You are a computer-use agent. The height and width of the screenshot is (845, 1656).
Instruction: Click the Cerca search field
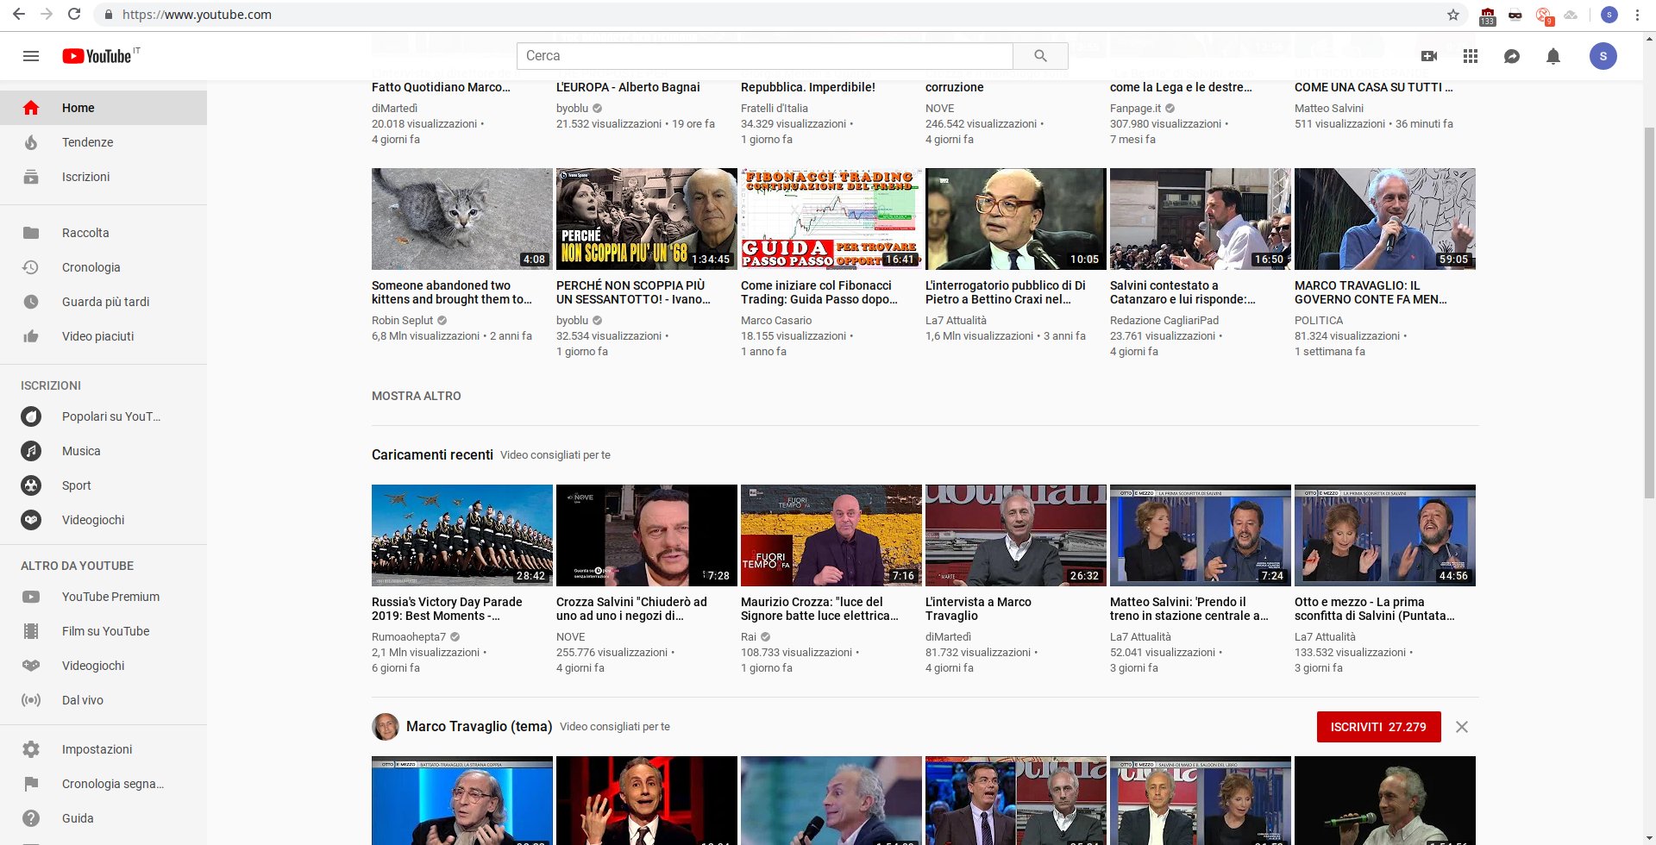point(765,56)
